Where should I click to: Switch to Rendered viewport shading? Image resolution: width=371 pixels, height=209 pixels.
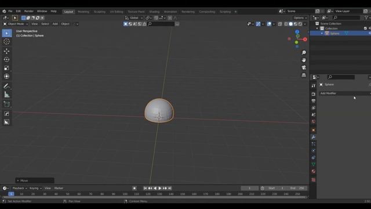pyautogui.click(x=300, y=24)
